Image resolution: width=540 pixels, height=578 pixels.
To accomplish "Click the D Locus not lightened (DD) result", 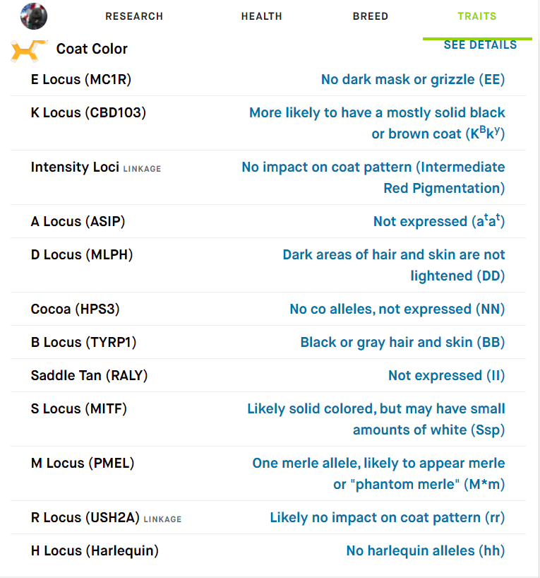I will [x=394, y=265].
